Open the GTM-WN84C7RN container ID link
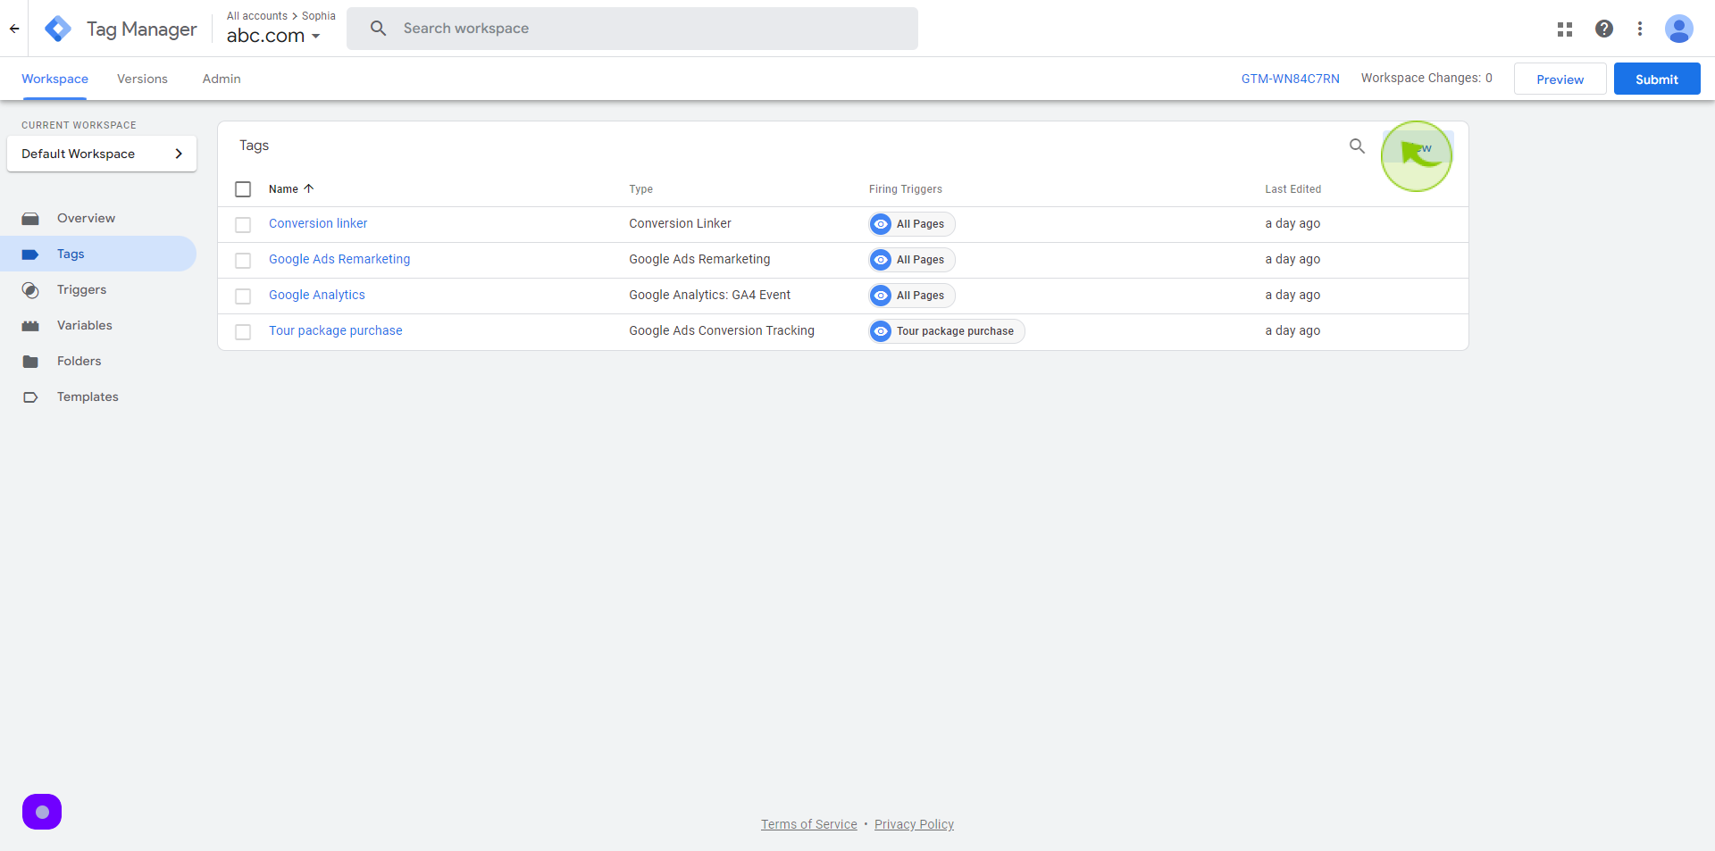 coord(1290,79)
